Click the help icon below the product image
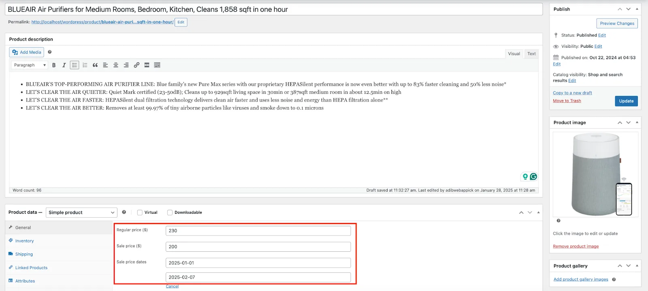This screenshot has height=291, width=648. tap(558, 221)
